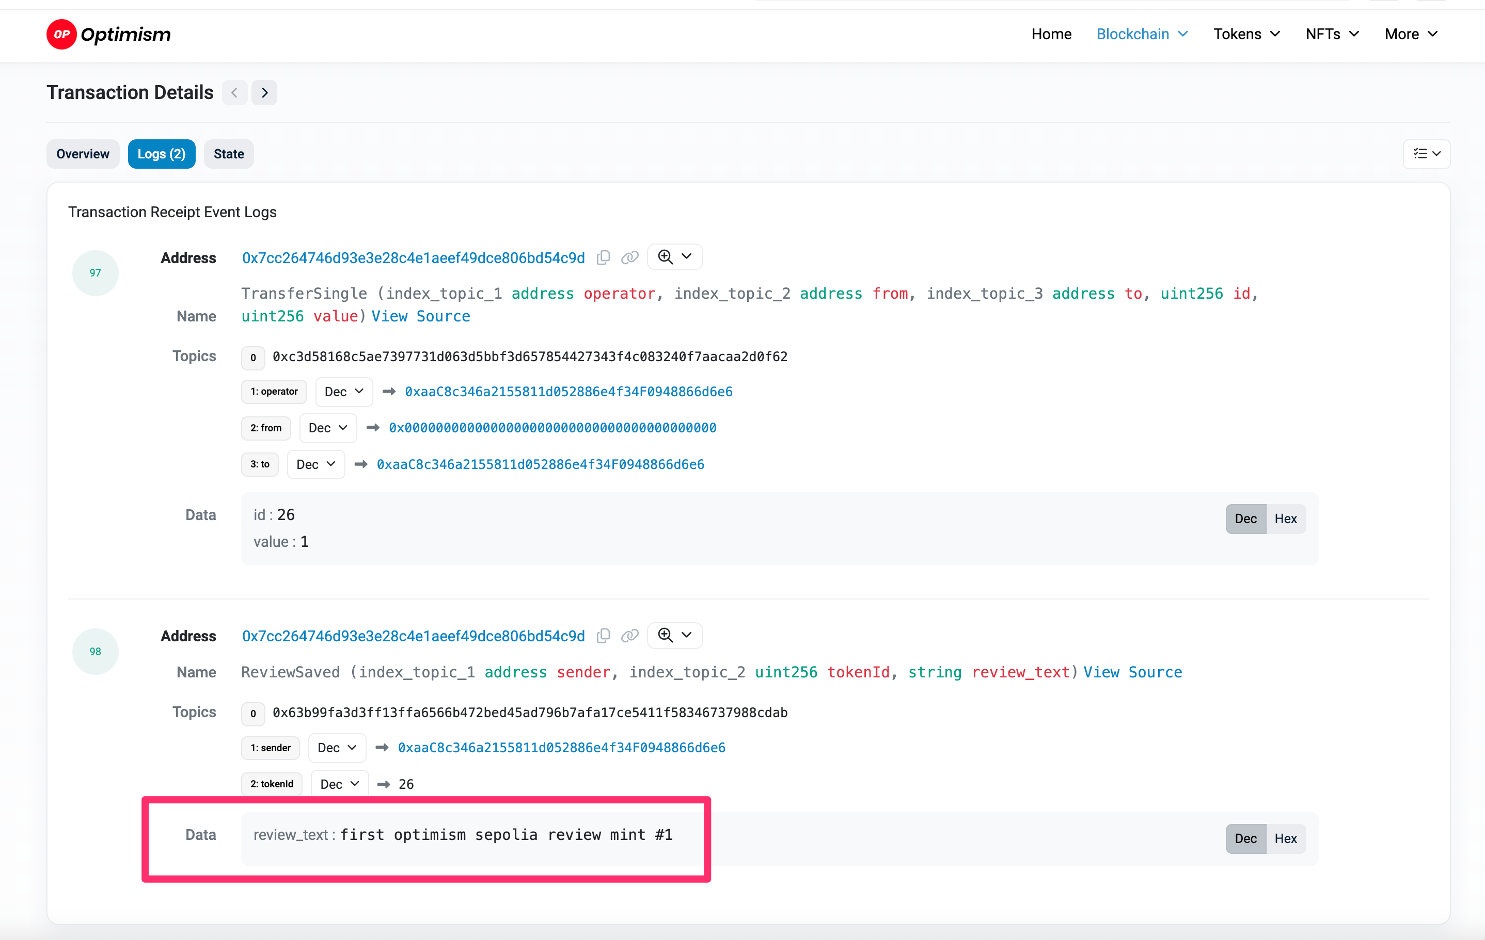Click the '3: to' topic label
Viewport: 1485px width, 940px height.
[x=260, y=464]
